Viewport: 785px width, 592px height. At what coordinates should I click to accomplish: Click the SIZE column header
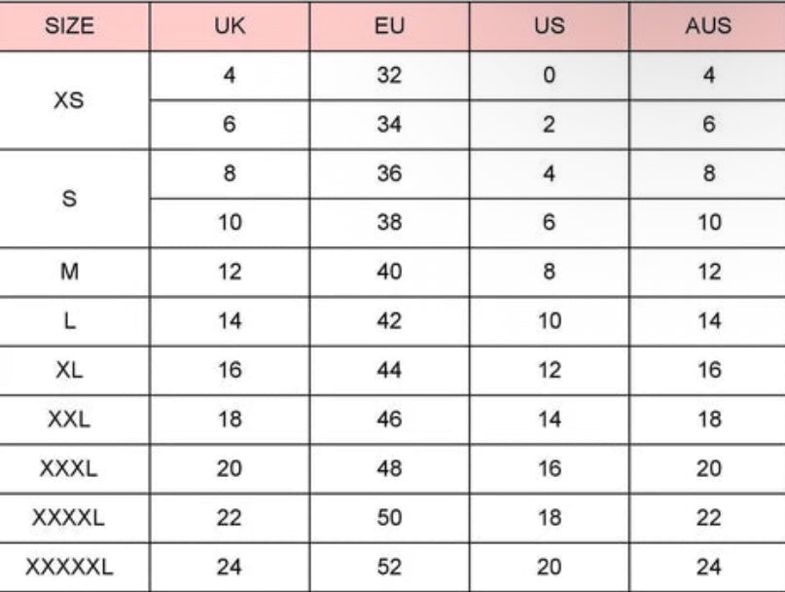(x=69, y=25)
